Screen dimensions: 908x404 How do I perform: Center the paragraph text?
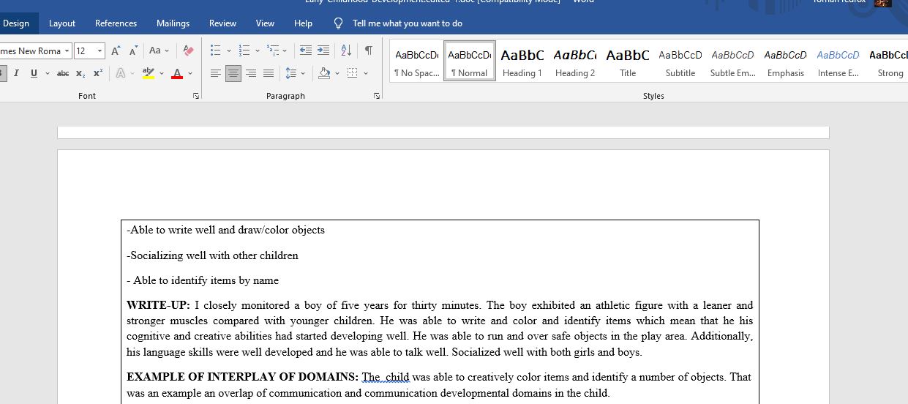point(233,73)
